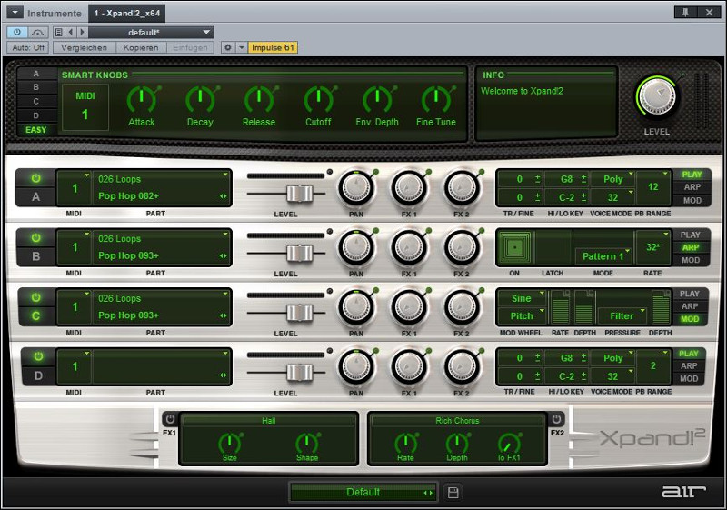Click the Kopieren button
Screen dimensions: 727x510
tap(141, 47)
